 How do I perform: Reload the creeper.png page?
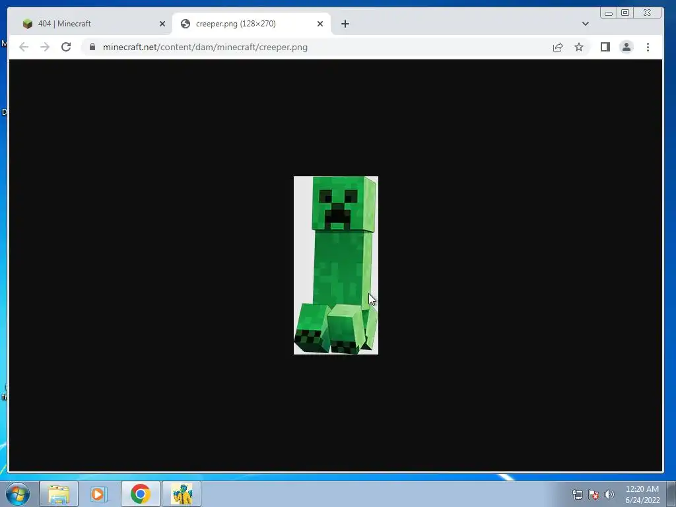coord(66,47)
